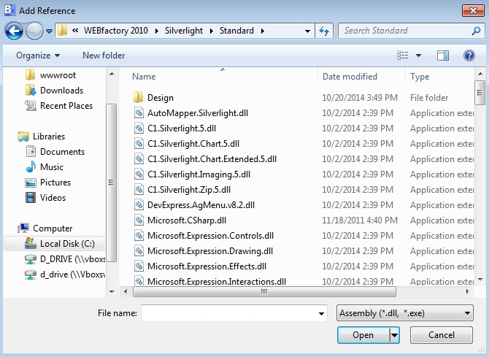The image size is (489, 357).
Task: Expand the chevron after Standard in the path
Action: pyautogui.click(x=263, y=31)
